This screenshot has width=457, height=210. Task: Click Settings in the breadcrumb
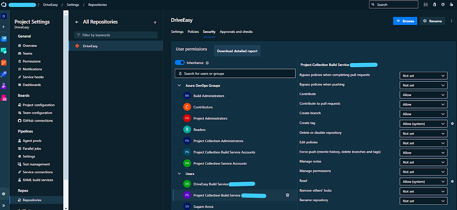click(x=73, y=5)
